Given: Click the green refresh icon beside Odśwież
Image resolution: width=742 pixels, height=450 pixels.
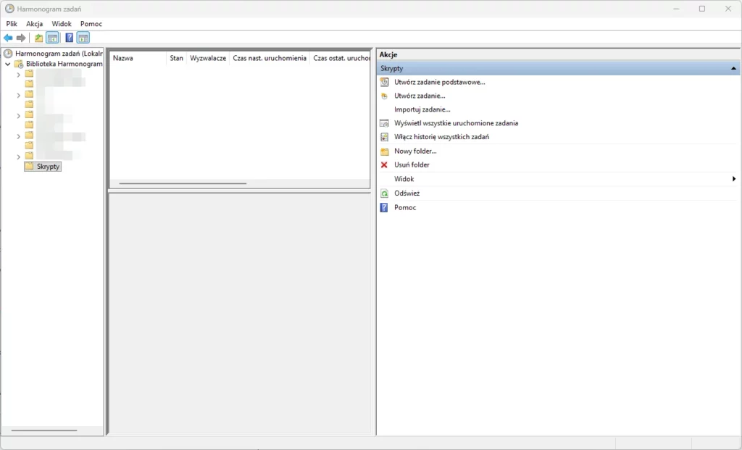Looking at the screenshot, I should tap(384, 193).
